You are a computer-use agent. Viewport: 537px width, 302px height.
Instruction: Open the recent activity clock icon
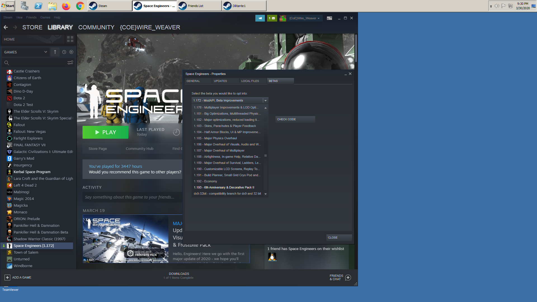point(64,52)
